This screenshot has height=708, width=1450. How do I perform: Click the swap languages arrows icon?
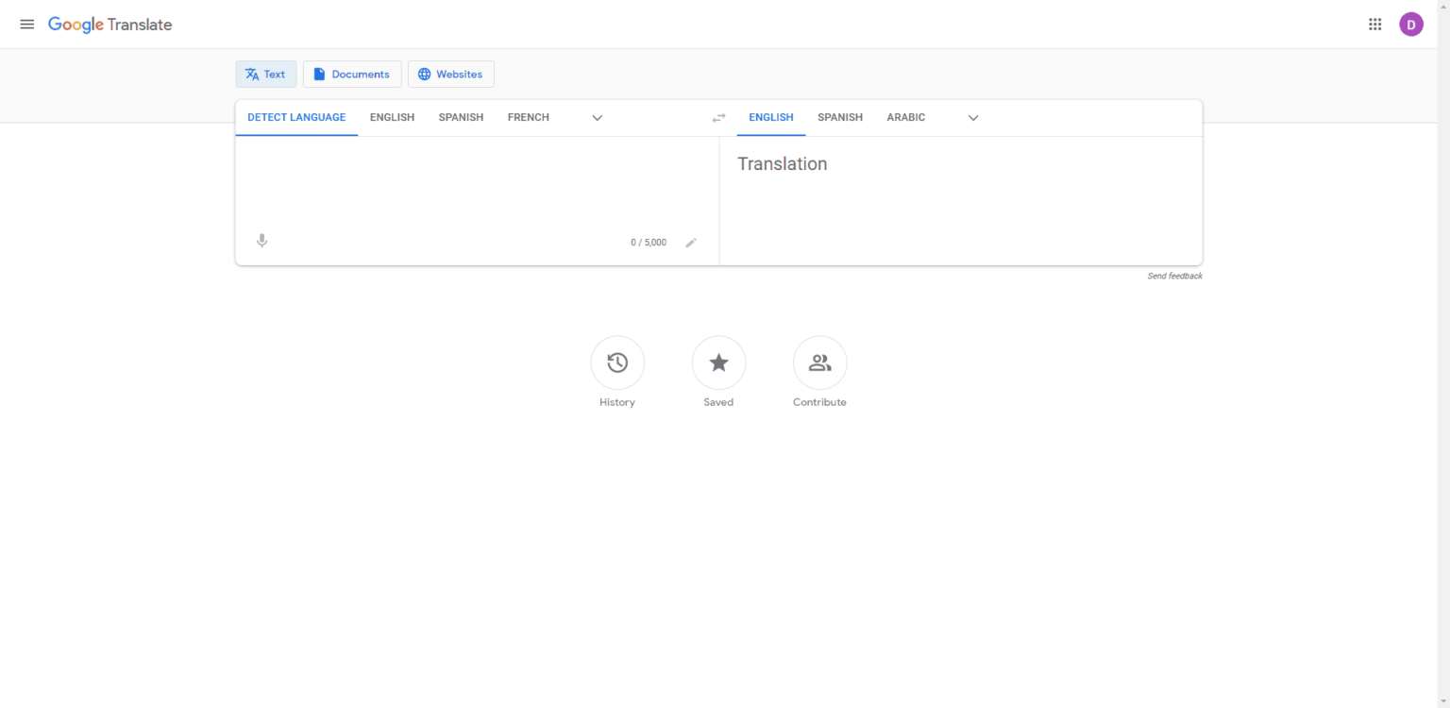point(718,117)
